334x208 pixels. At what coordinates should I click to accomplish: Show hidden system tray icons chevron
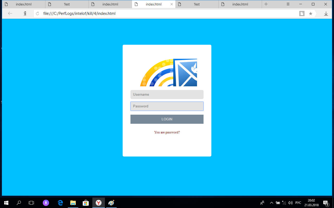click(x=271, y=203)
